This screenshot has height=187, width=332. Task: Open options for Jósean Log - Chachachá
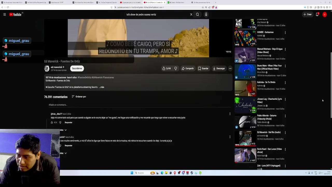285,99
